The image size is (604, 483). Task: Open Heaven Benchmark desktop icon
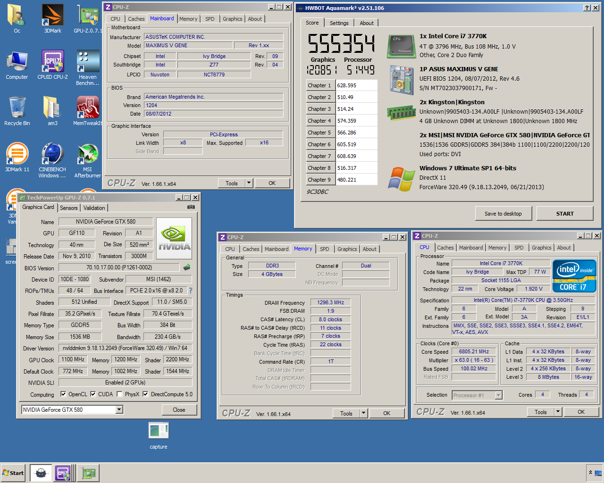(x=88, y=67)
